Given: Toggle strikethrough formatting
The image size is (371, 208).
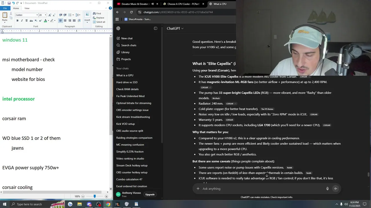Looking at the screenshot, I should tap(31, 21).
